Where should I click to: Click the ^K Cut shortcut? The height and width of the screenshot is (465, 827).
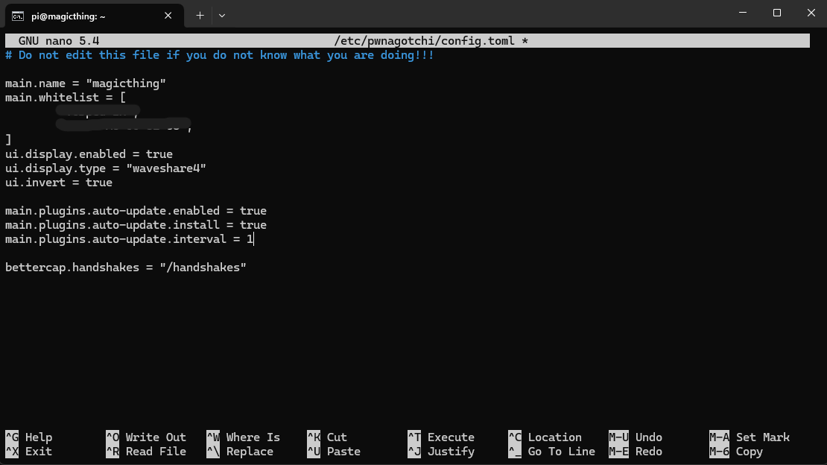(x=327, y=437)
